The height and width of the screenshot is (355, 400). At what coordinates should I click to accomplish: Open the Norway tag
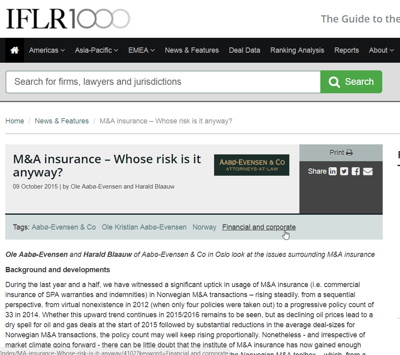[204, 227]
